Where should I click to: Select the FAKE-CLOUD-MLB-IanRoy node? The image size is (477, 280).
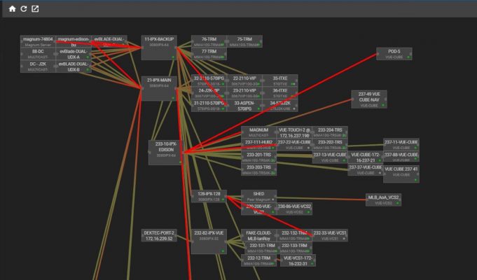[259, 236]
